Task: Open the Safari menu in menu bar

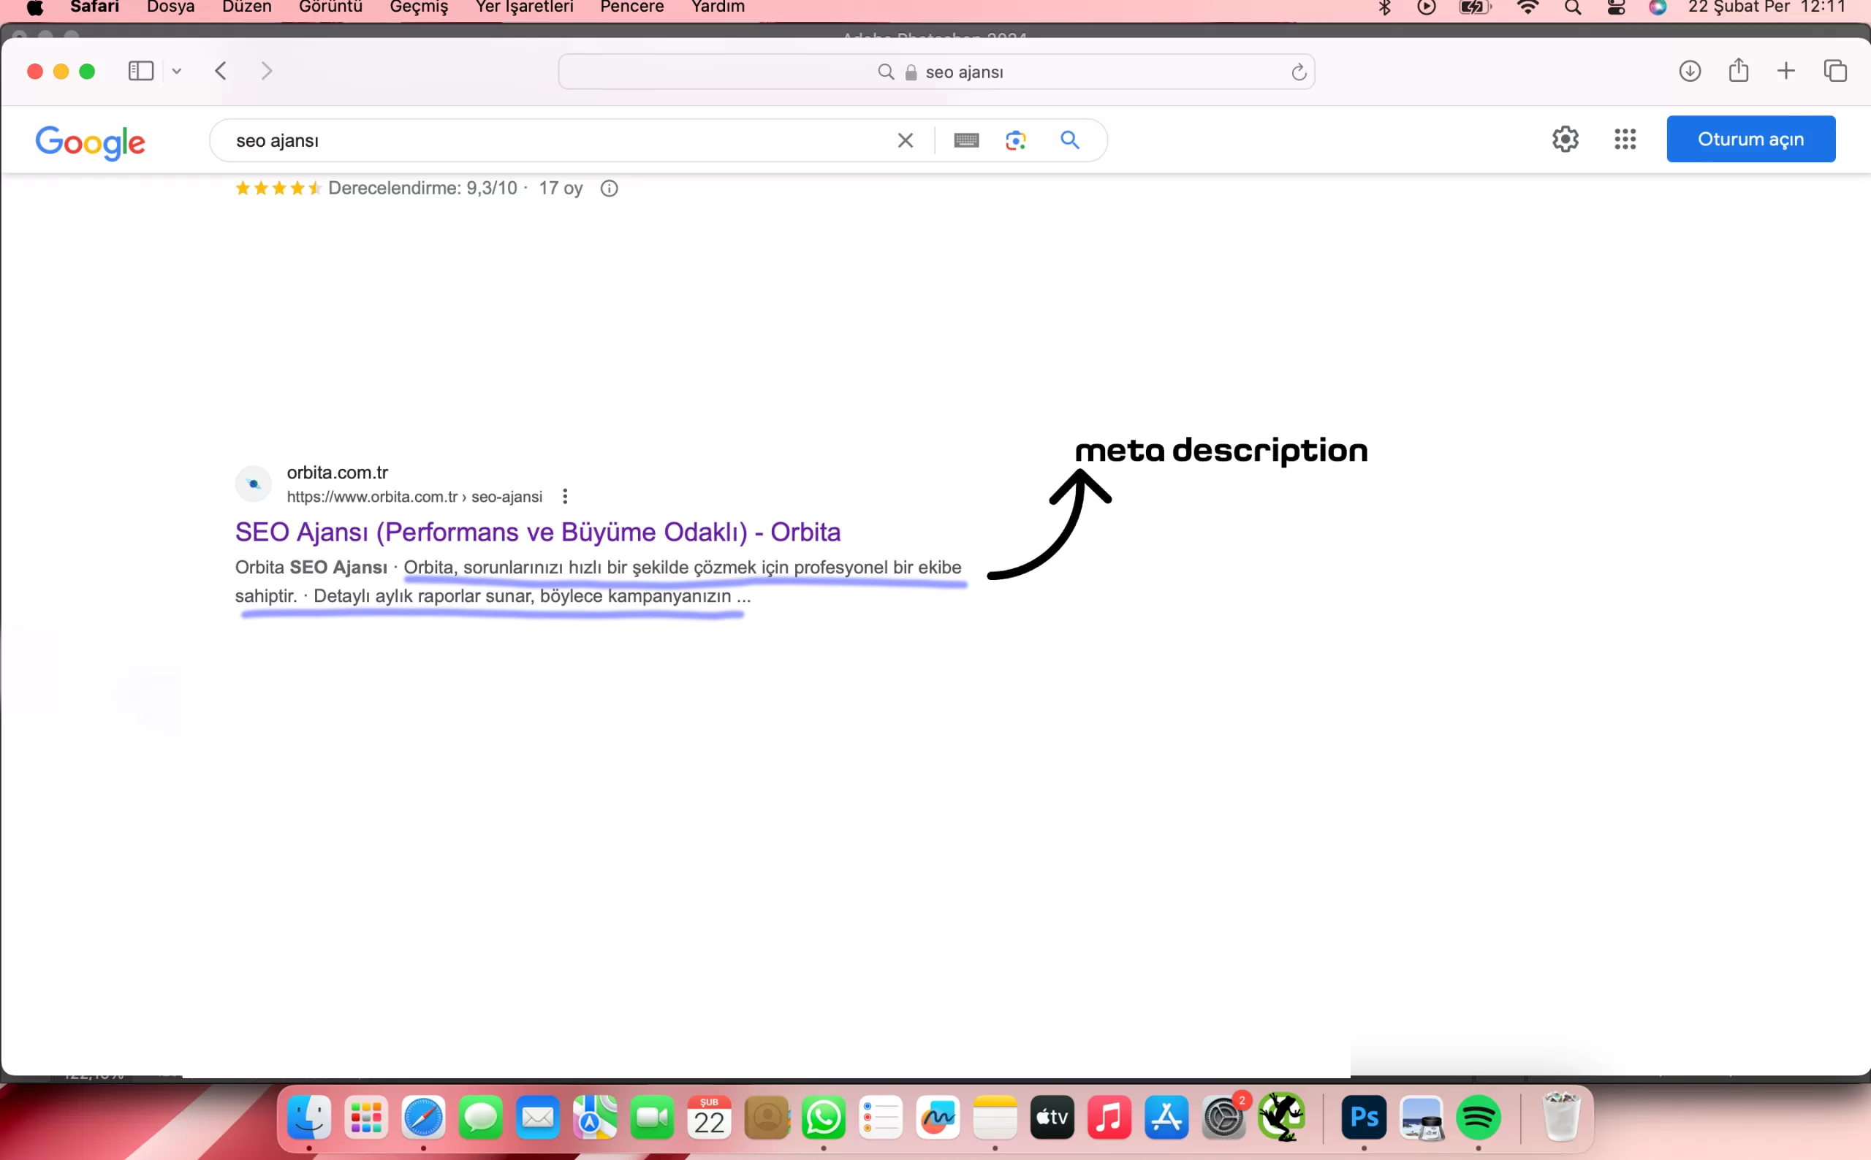Action: click(x=94, y=7)
